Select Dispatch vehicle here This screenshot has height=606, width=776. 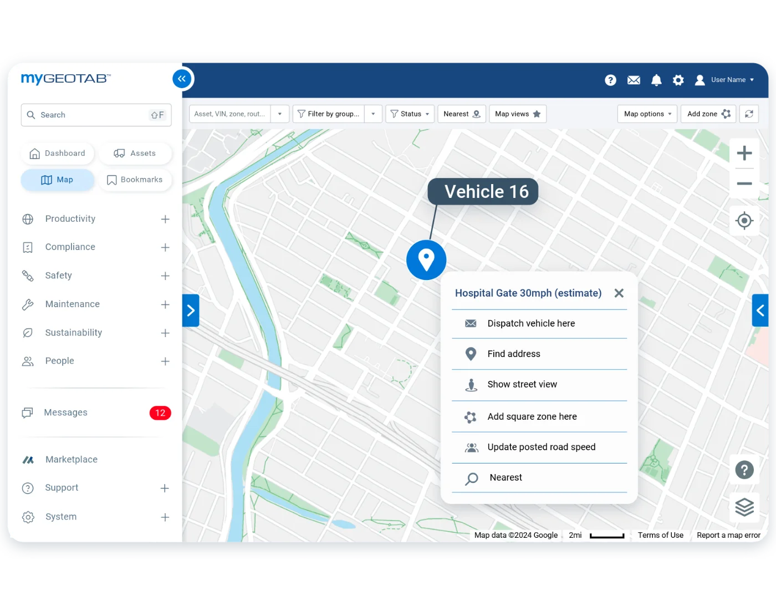[539, 323]
